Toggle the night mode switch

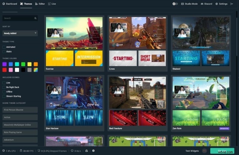175,4
